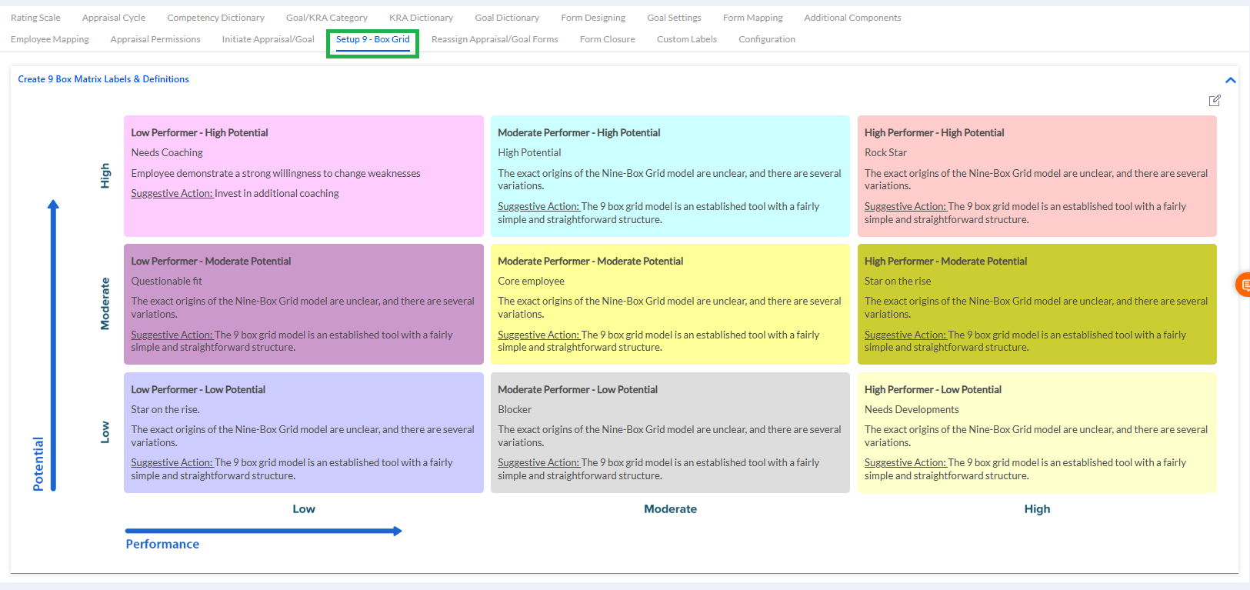Select the yellow Moderate Performer - Moderate Potential box
1250x590 pixels.
point(669,304)
